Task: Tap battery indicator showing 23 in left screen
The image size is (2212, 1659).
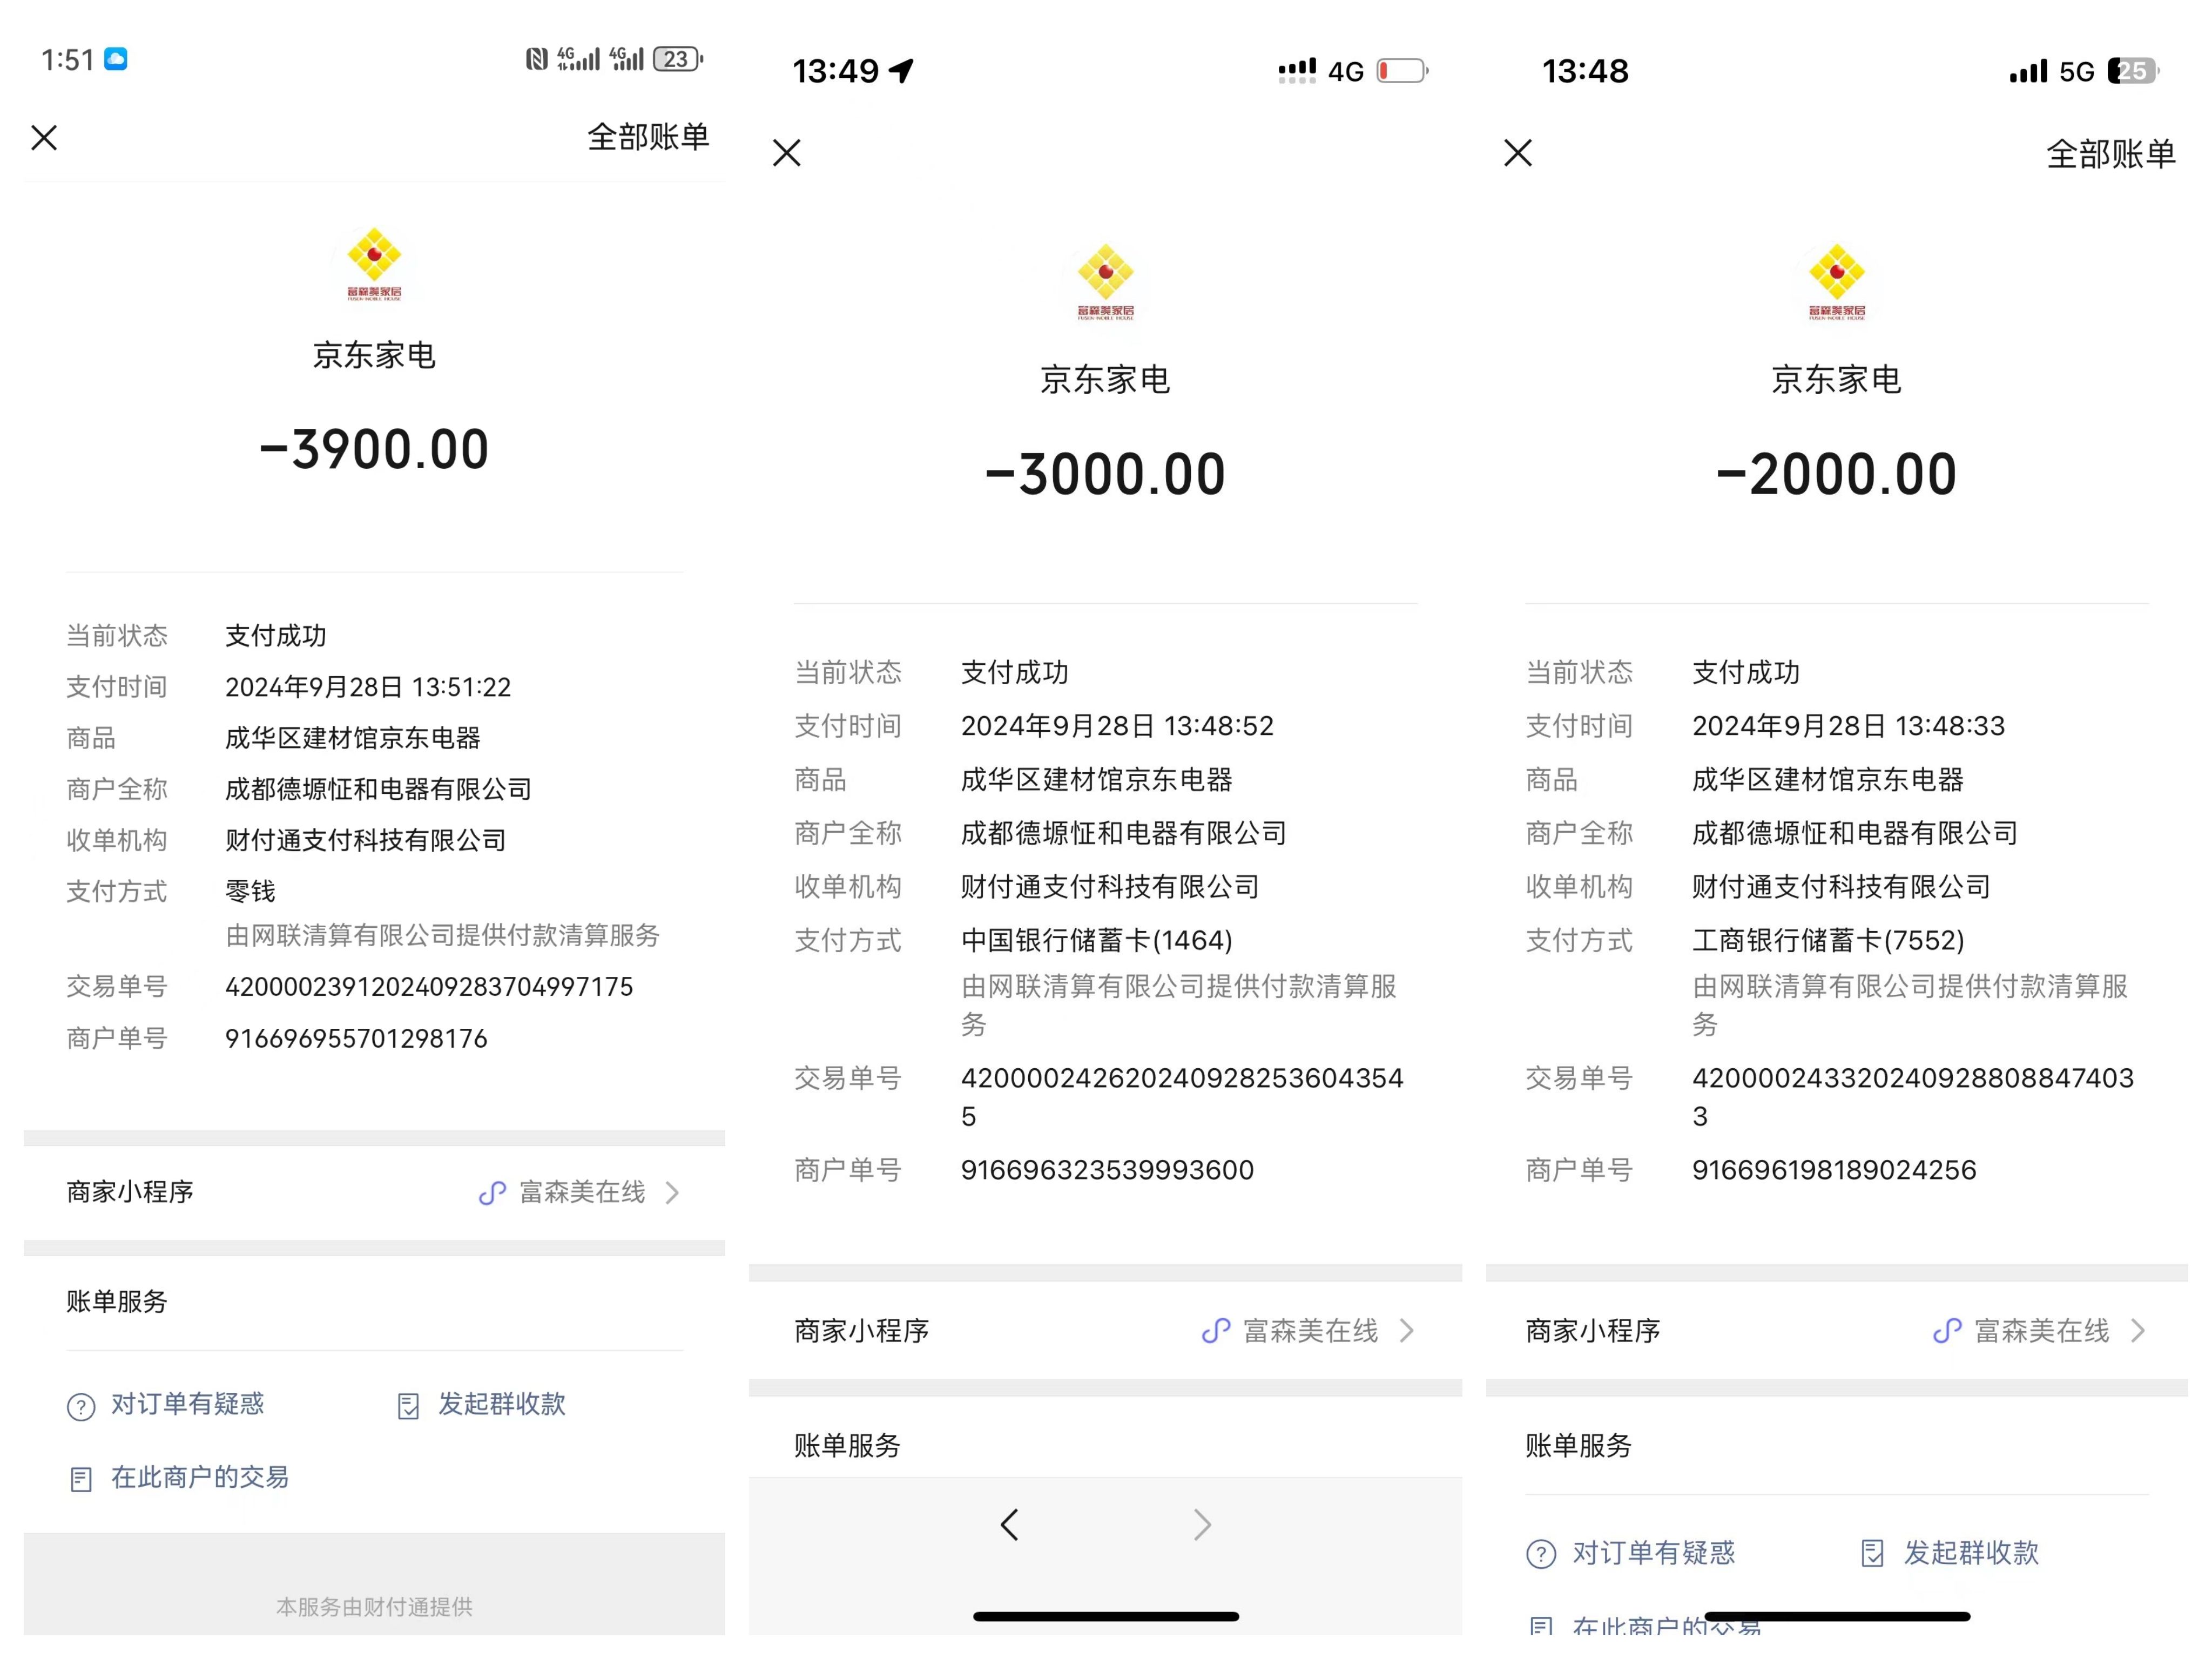Action: 678,59
